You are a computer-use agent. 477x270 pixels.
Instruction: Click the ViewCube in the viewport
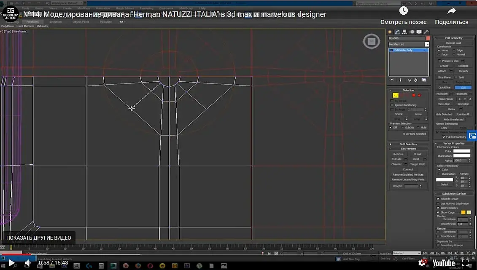[372, 41]
